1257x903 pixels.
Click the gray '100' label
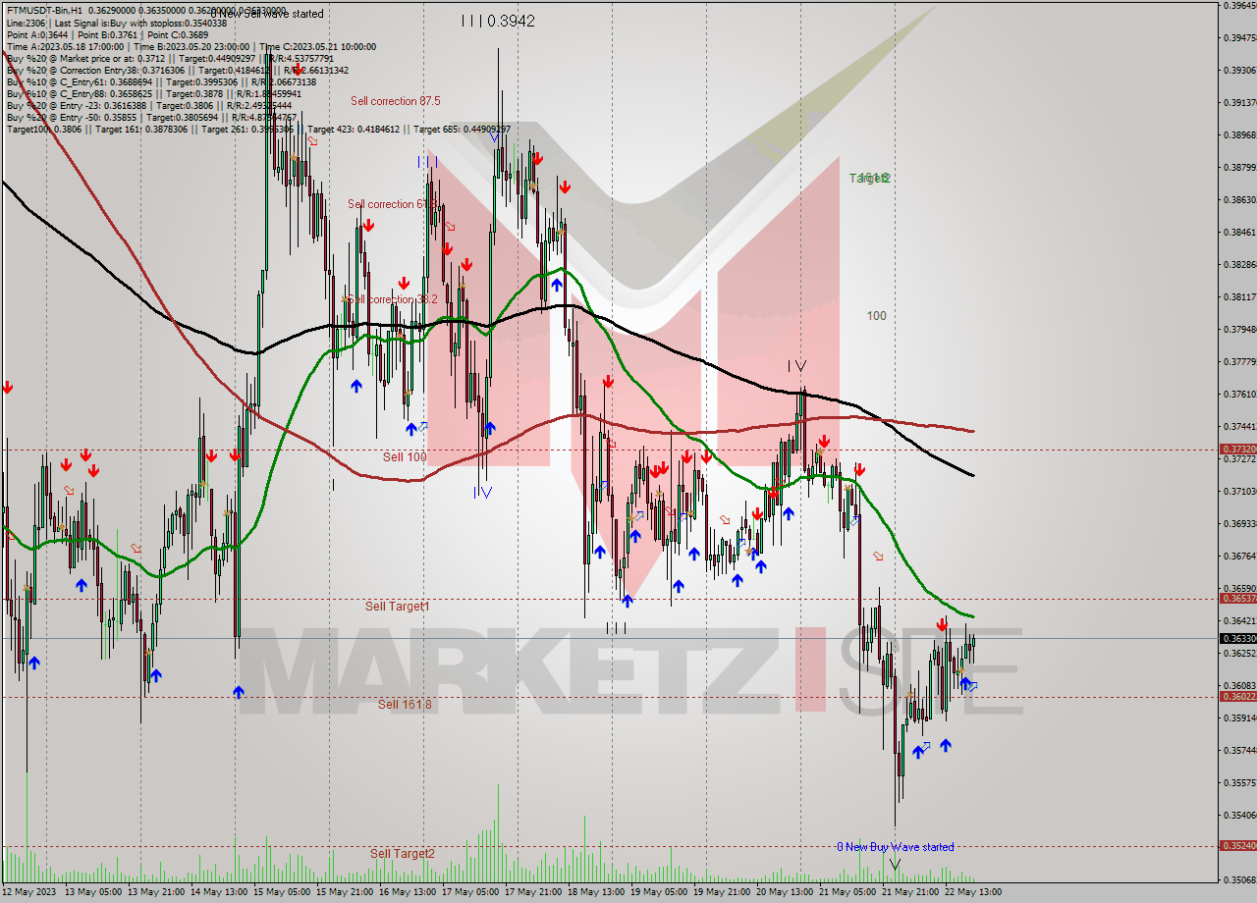877,316
